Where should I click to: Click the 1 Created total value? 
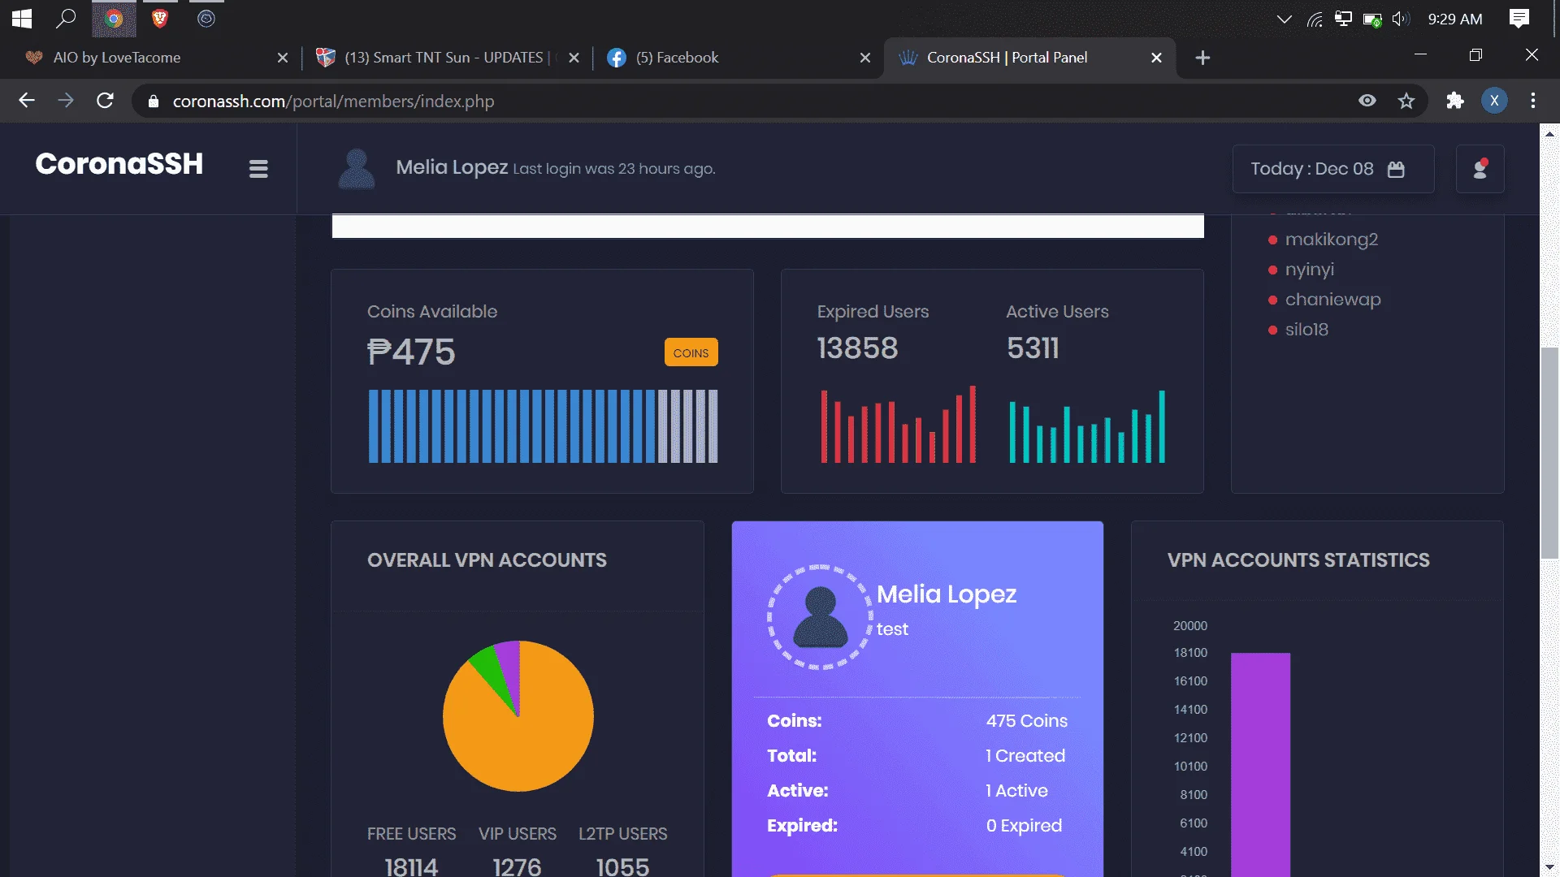(x=1025, y=756)
